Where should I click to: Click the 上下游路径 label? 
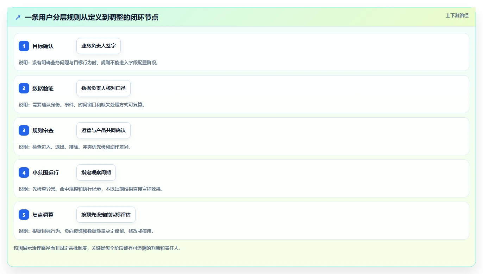(457, 15)
